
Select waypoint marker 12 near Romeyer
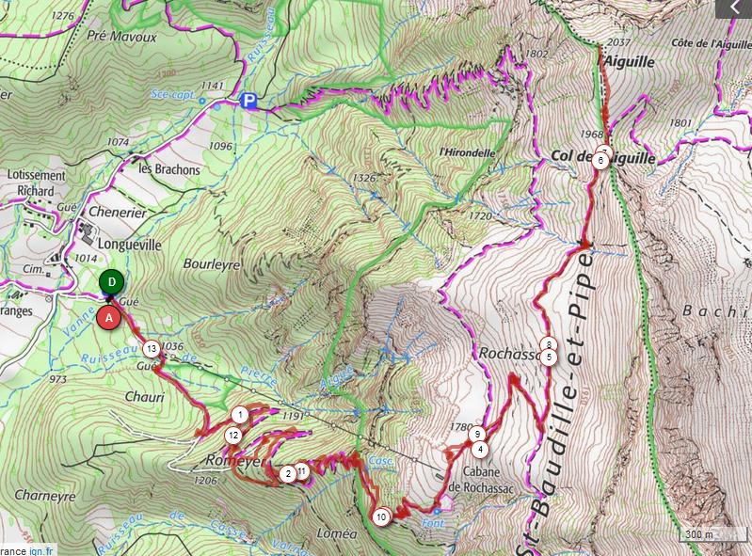tap(233, 436)
